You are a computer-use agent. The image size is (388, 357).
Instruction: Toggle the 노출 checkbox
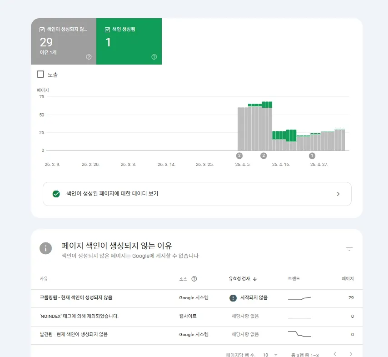[40, 74]
